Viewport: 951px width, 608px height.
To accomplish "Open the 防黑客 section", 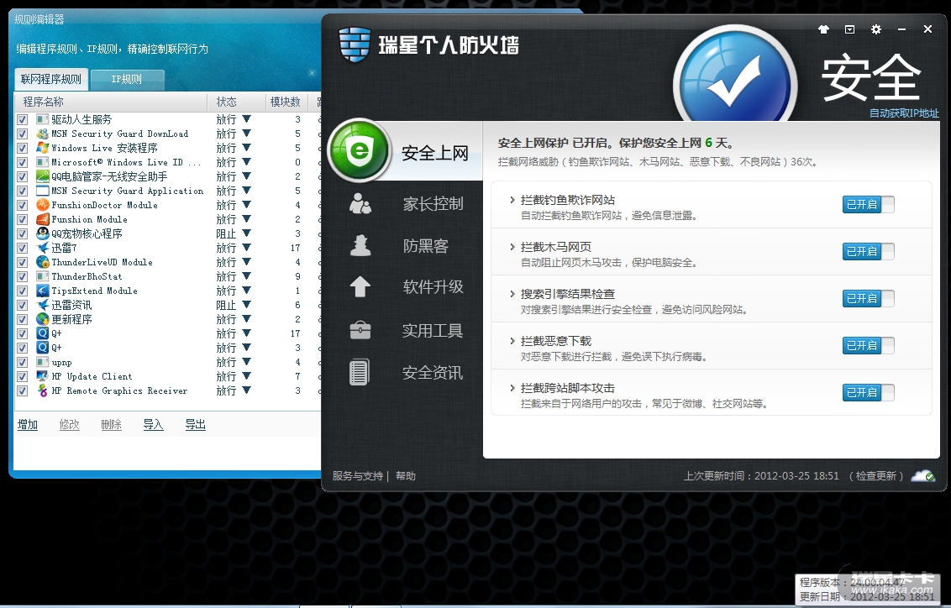I will (x=426, y=245).
